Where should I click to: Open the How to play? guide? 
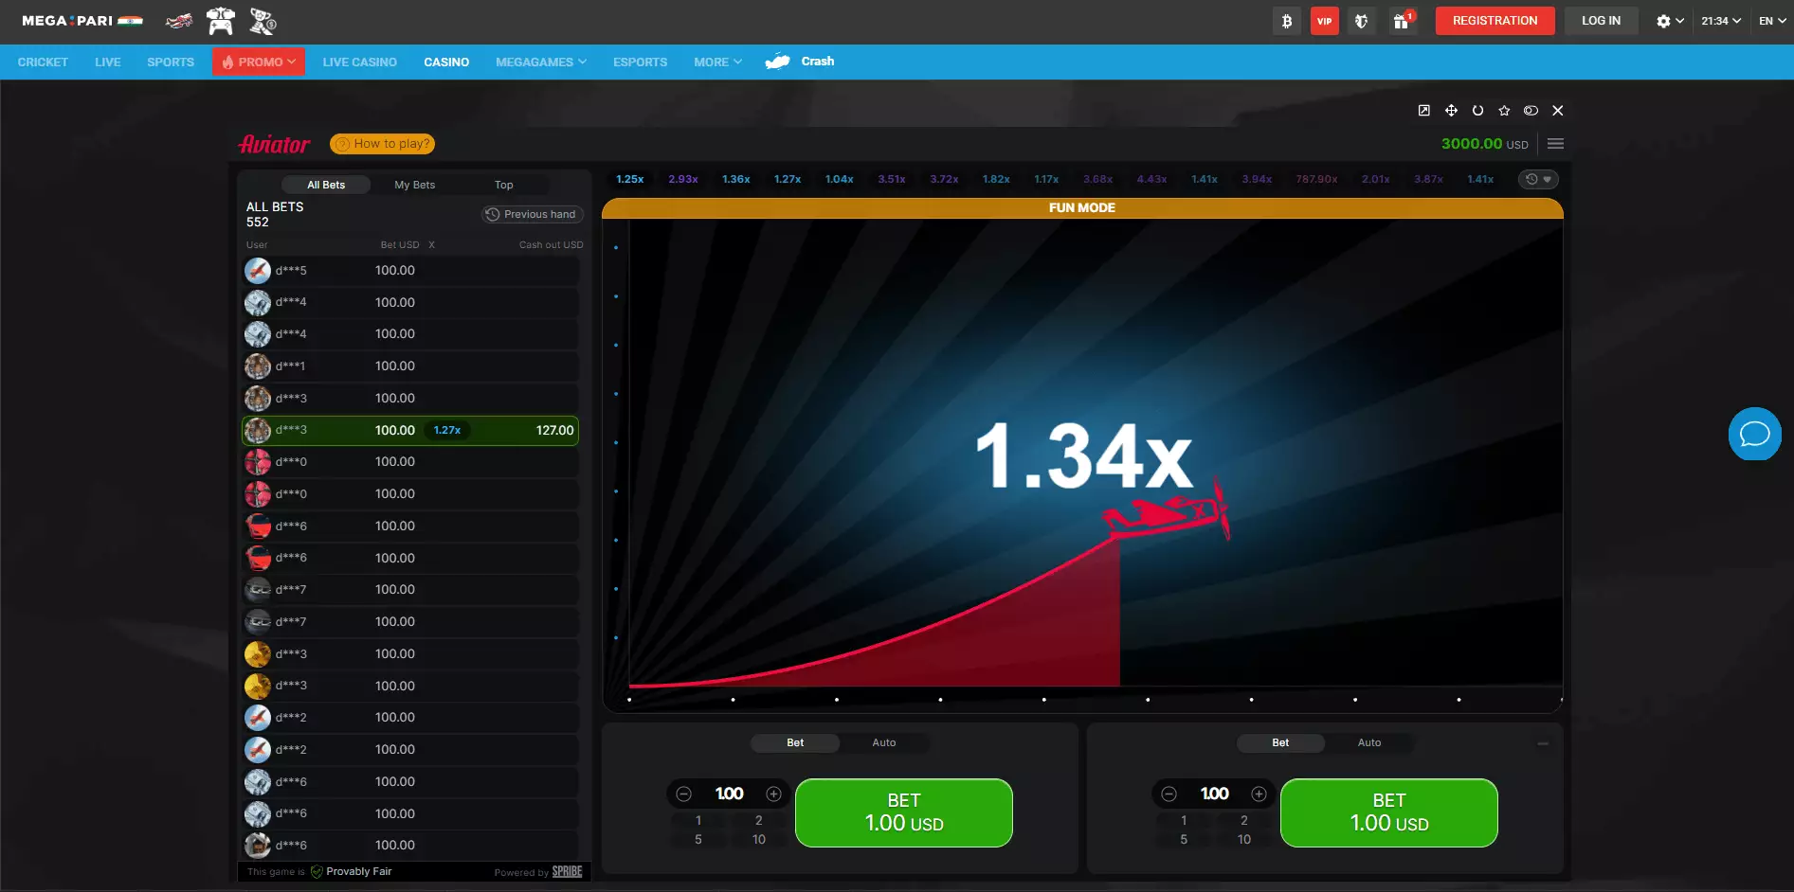tap(383, 144)
